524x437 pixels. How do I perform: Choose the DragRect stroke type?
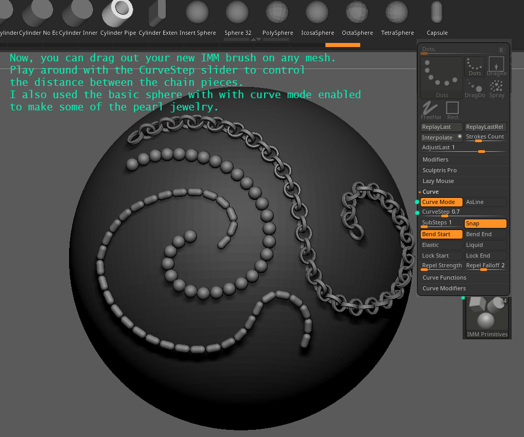tap(496, 65)
